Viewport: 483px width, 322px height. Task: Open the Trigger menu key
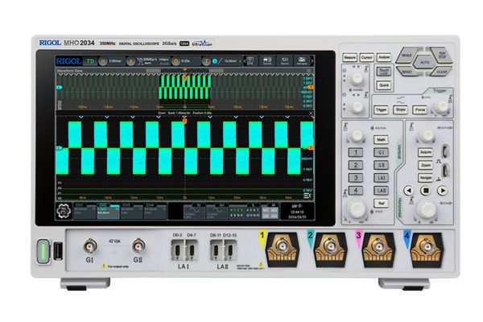click(x=381, y=110)
